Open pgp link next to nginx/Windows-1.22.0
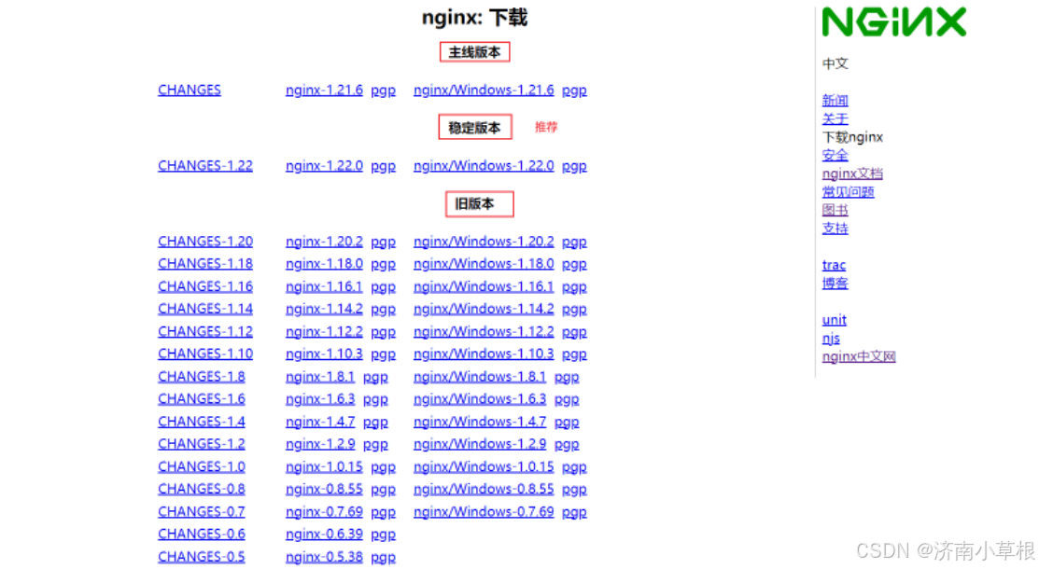Viewport: 1039px width, 569px height. click(x=574, y=166)
